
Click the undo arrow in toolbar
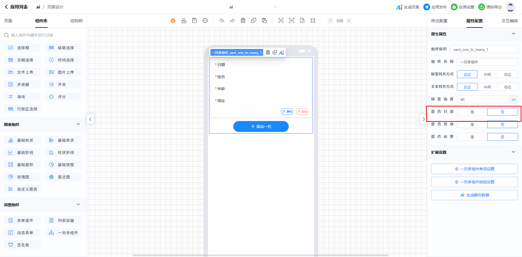click(x=222, y=21)
